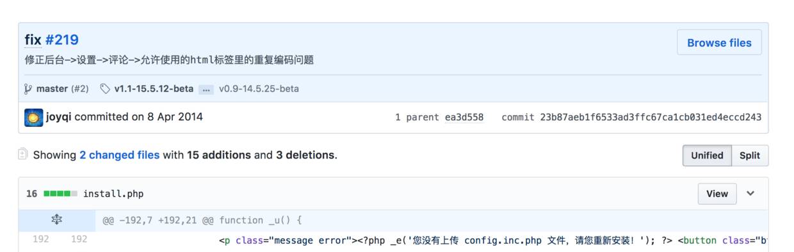Expand the hidden lines with the unfold icon
The width and height of the screenshot is (794, 252).
coord(56,220)
